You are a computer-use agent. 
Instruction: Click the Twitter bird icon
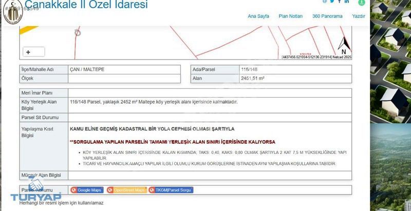pos(332,2)
